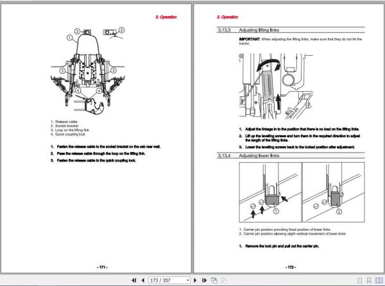Click step 'Pass the release cable through the loop'
The width and height of the screenshot is (385, 286).
[98, 153]
